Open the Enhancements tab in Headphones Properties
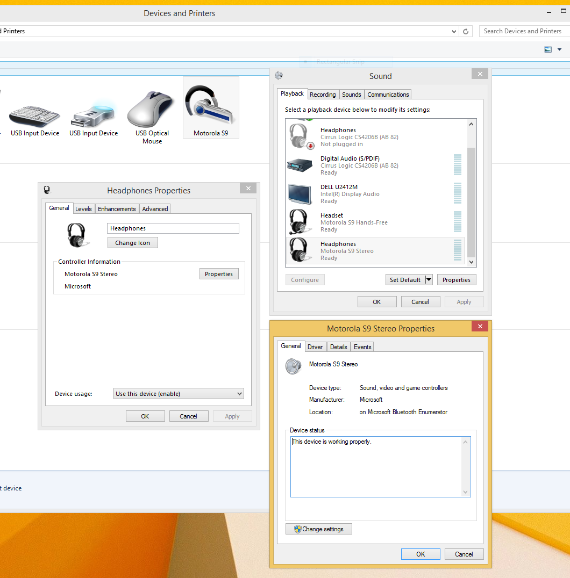 (117, 209)
